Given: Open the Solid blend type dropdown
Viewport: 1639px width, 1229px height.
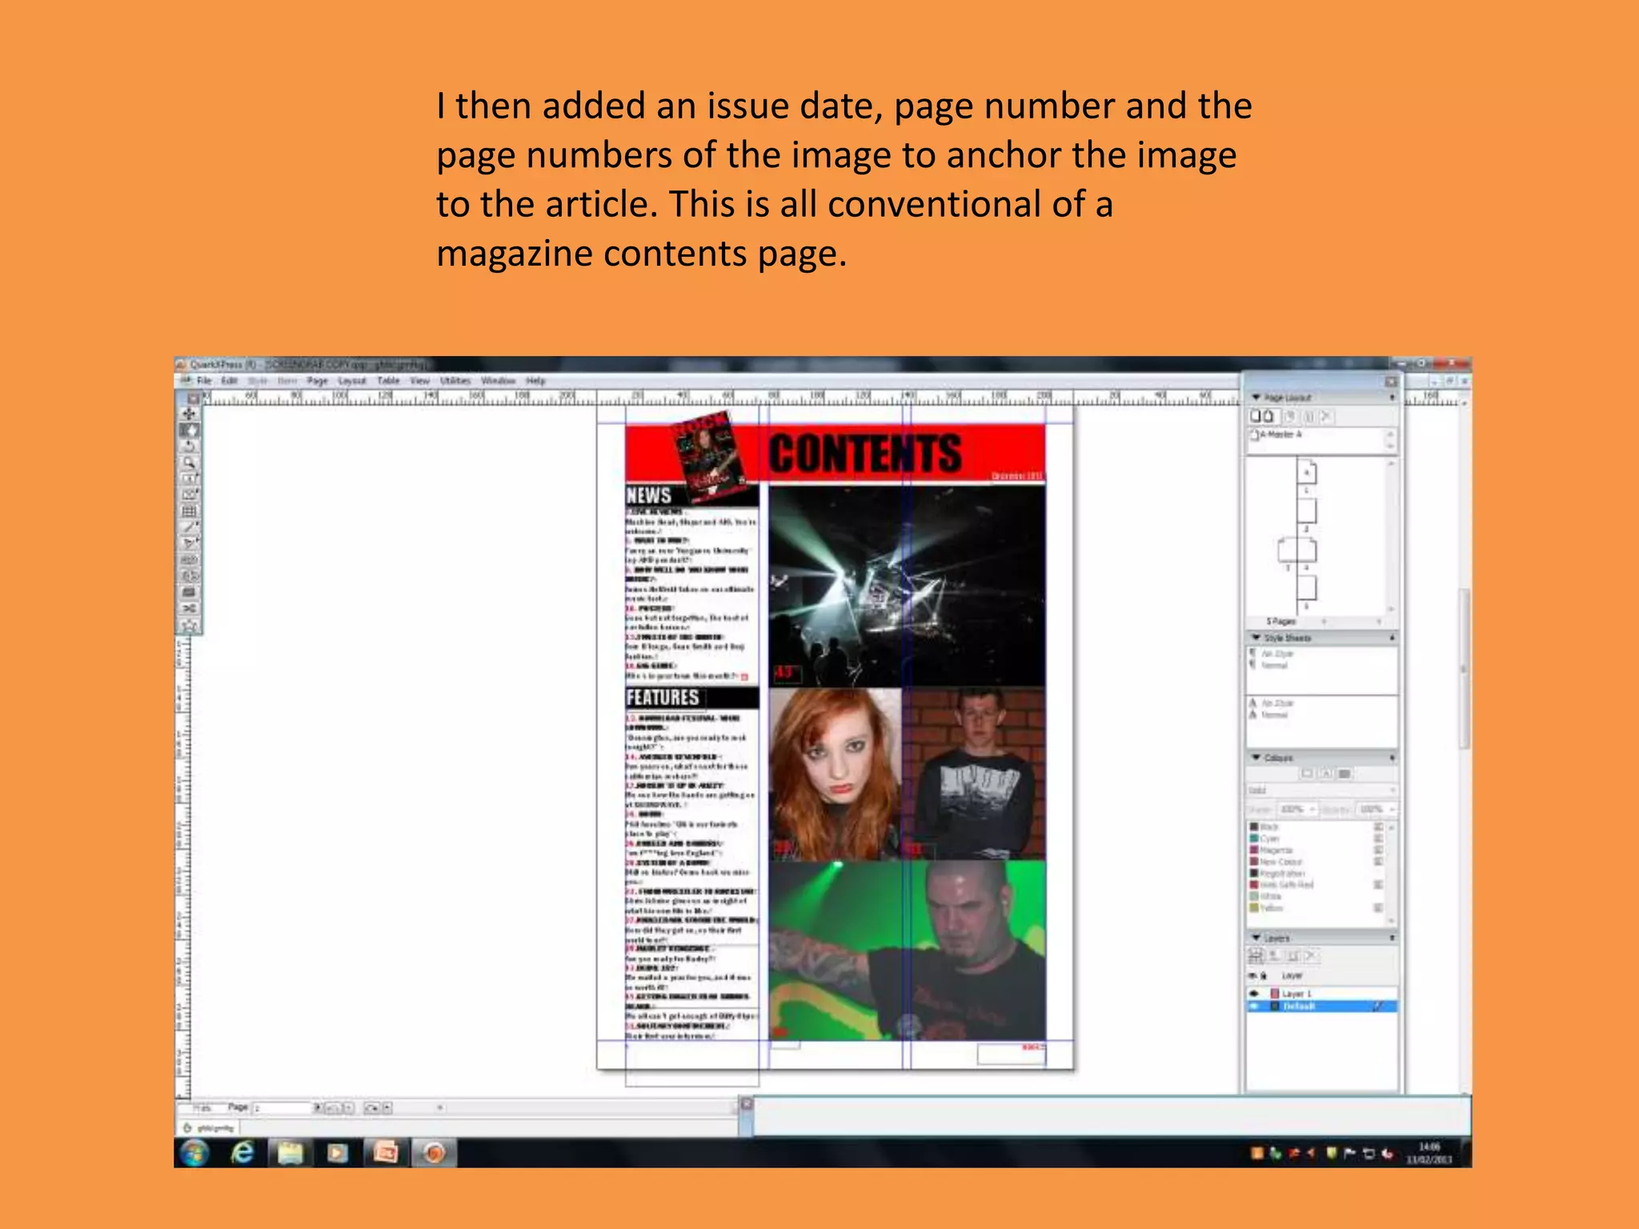Looking at the screenshot, I should pos(1321,791).
